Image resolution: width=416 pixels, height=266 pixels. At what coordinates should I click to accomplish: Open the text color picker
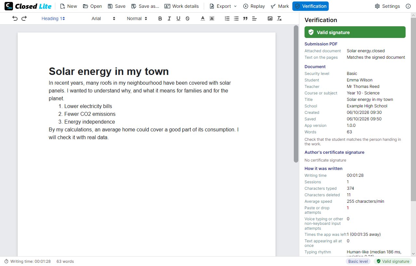203,18
